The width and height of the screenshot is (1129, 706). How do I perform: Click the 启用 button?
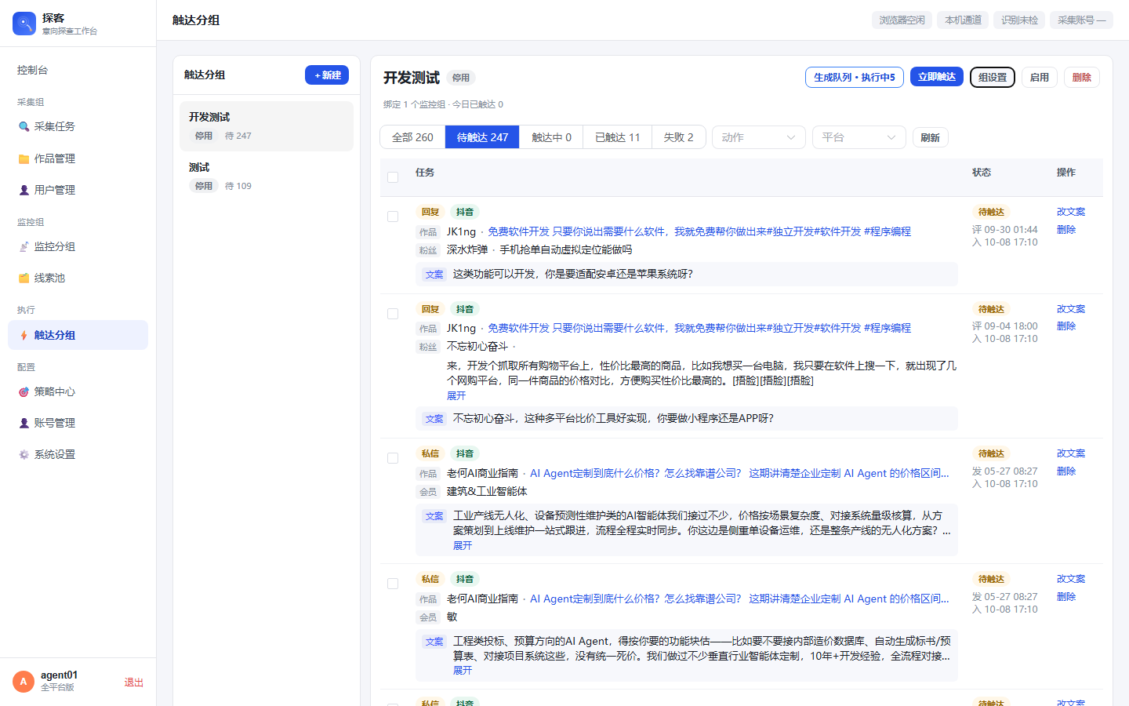click(x=1040, y=77)
